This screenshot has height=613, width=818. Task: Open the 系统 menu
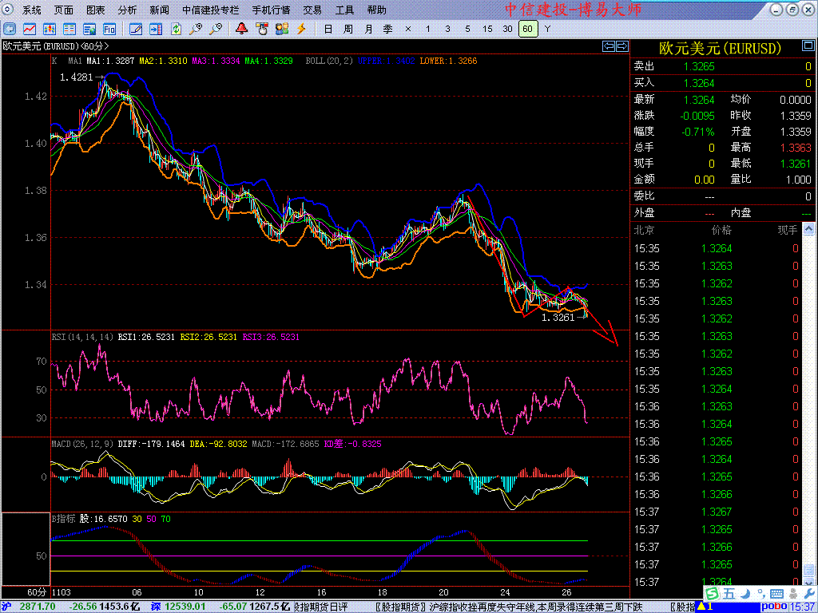[32, 10]
